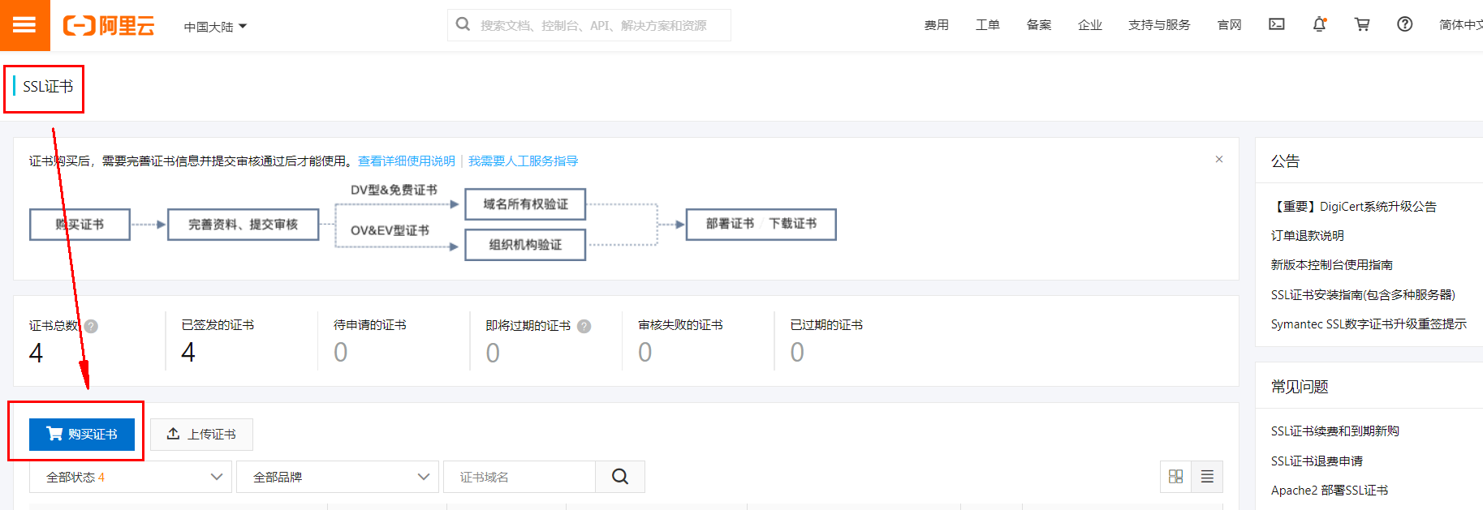Screen dimensions: 1483x510
Task: Open the notifications bell
Action: coord(1320,24)
